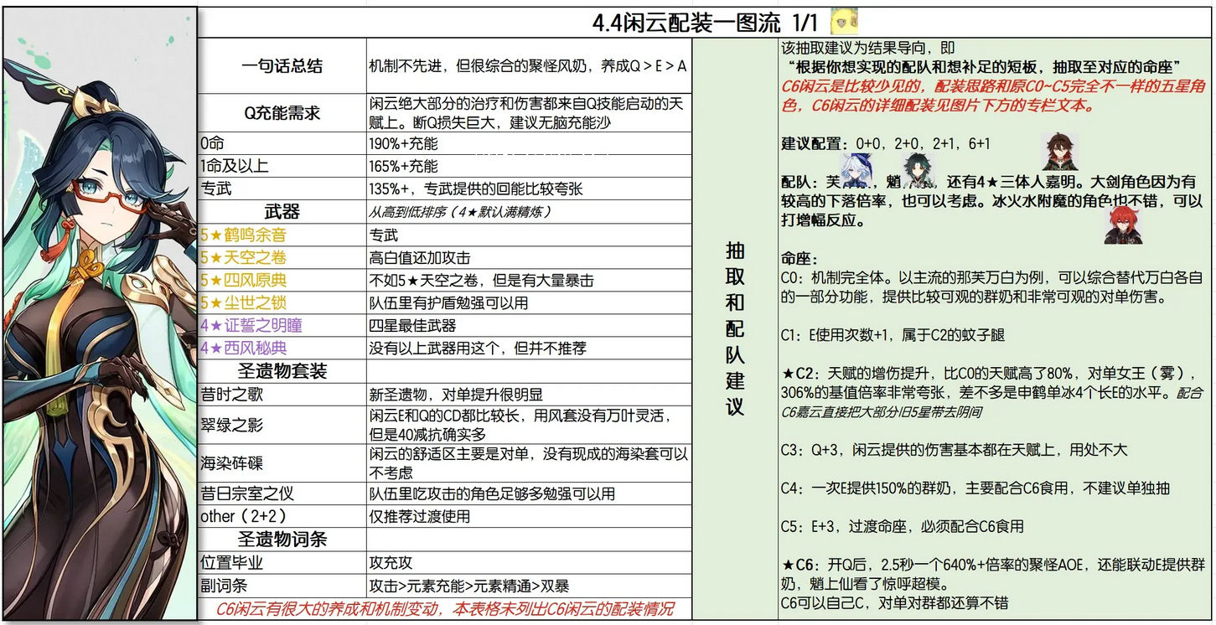Viewport: 1216px width, 625px height.
Task: Click the 165%+充能 cell
Action: pyautogui.click(x=529, y=166)
